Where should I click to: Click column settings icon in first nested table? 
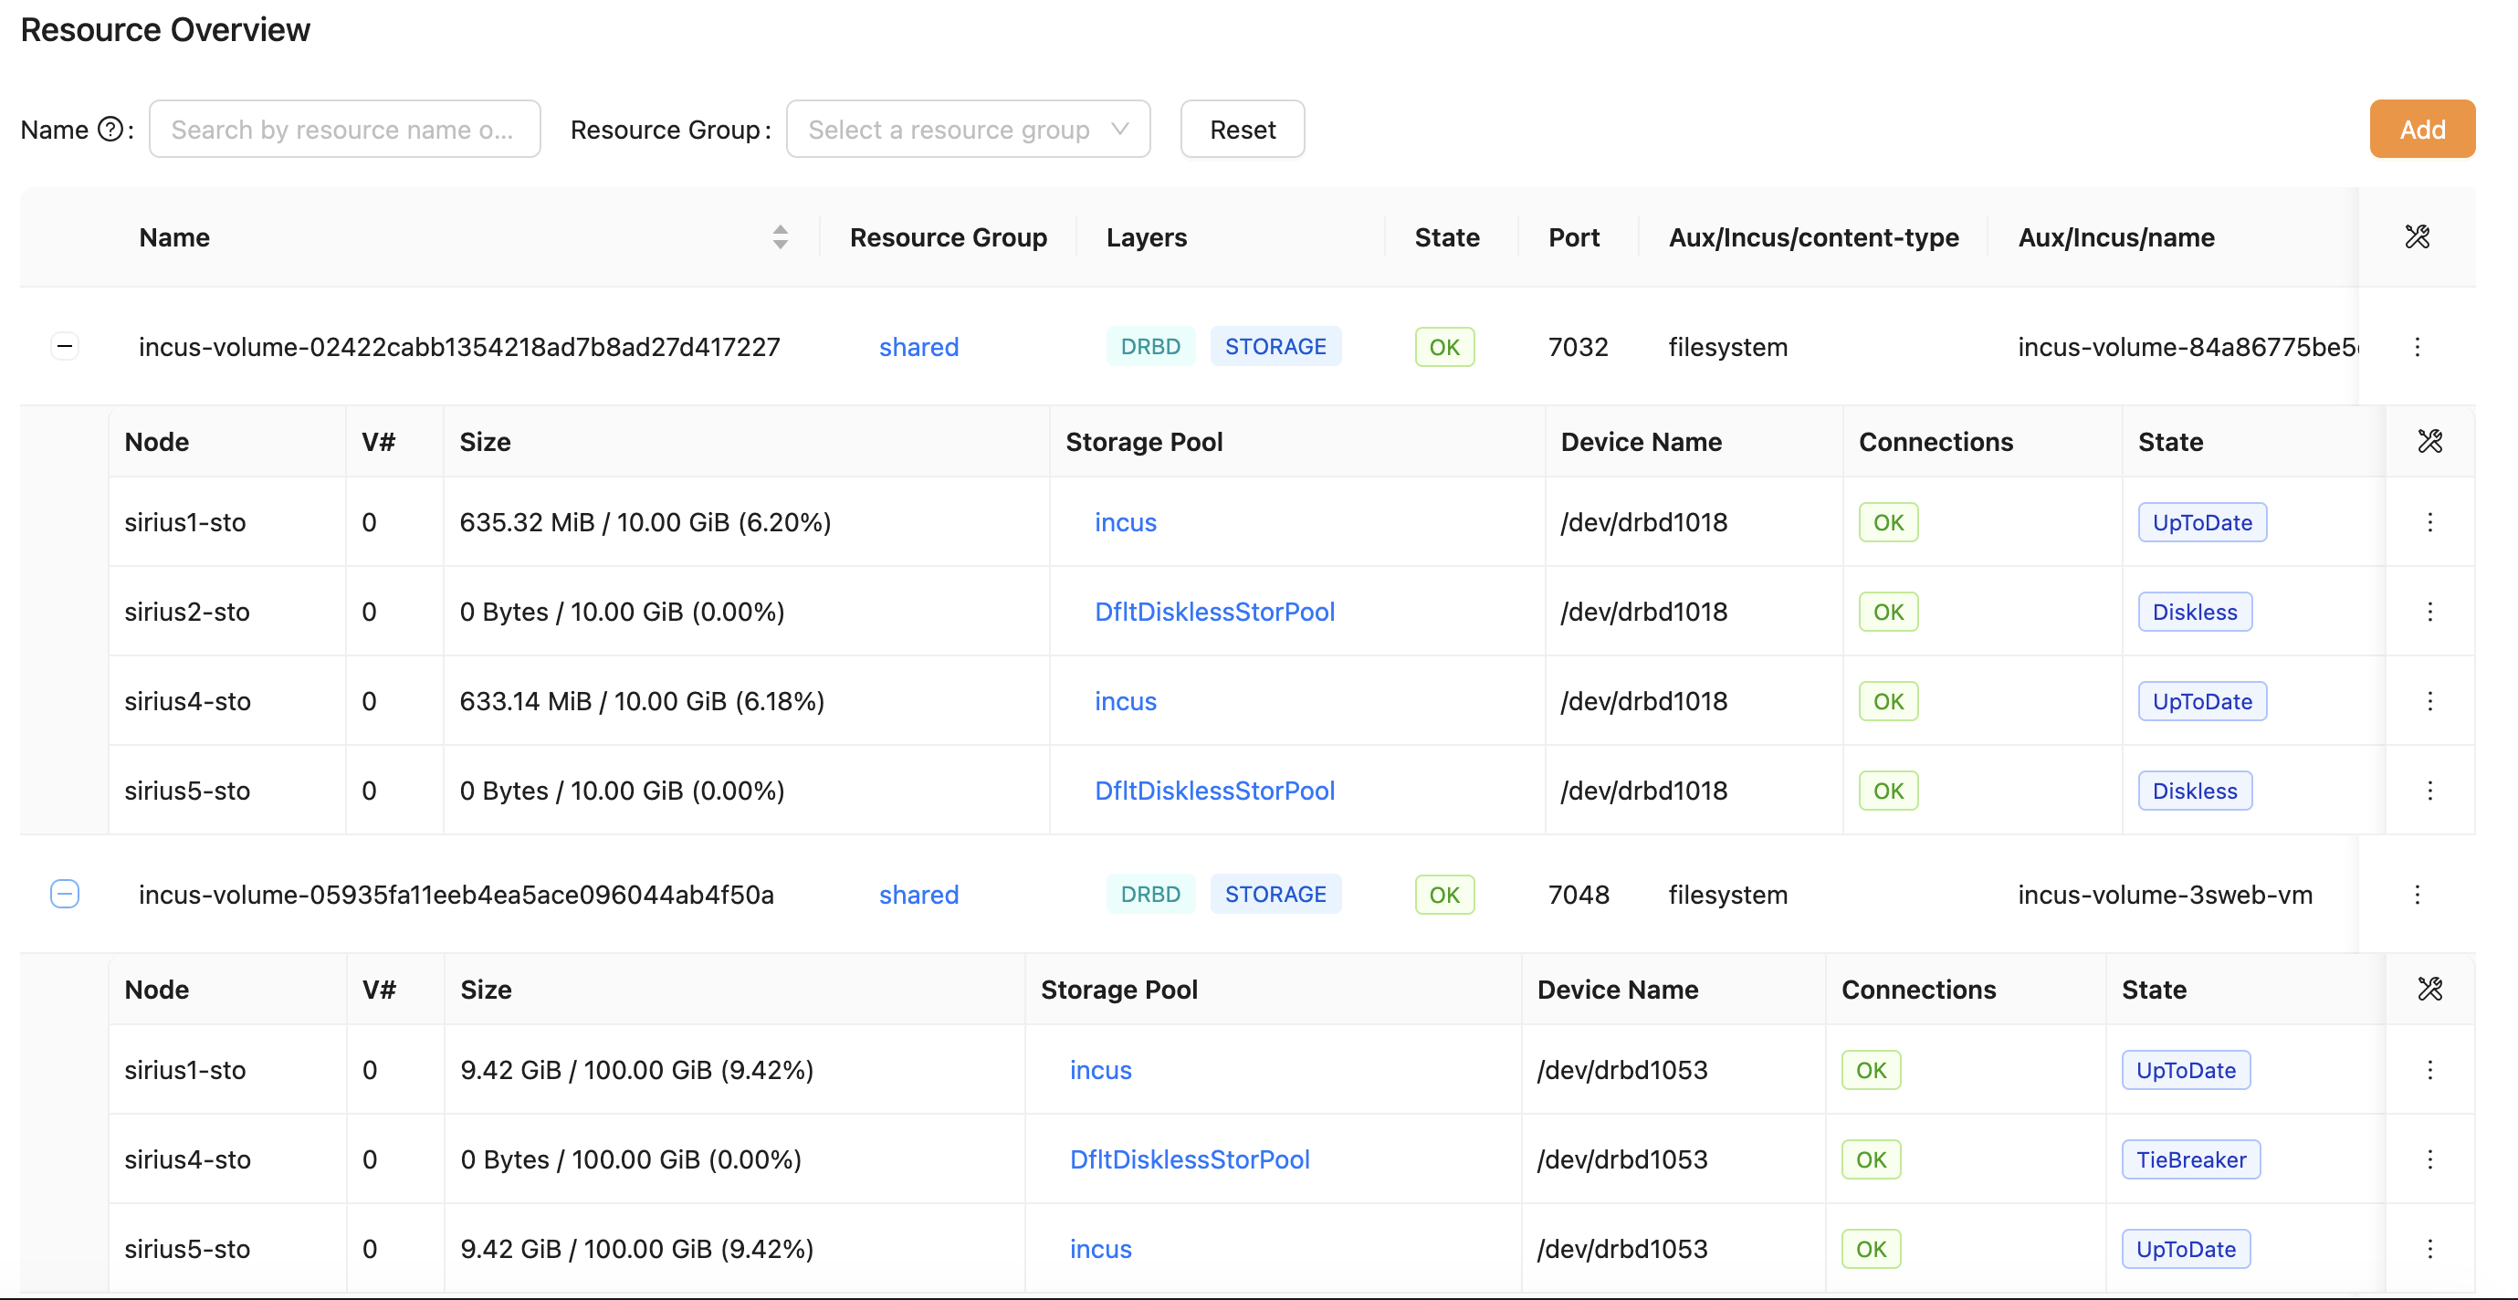coord(2429,442)
